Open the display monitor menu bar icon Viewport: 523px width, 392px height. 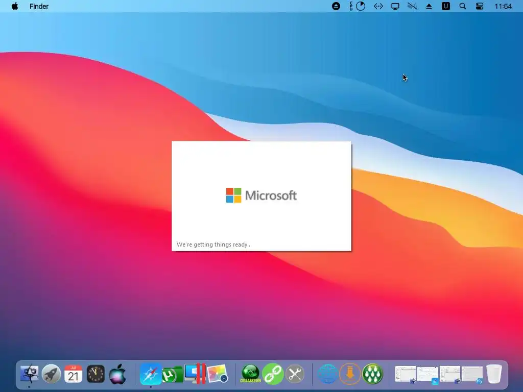point(395,6)
